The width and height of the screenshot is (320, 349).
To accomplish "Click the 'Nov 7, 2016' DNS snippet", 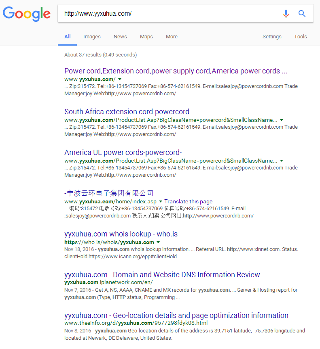I will (x=181, y=294).
